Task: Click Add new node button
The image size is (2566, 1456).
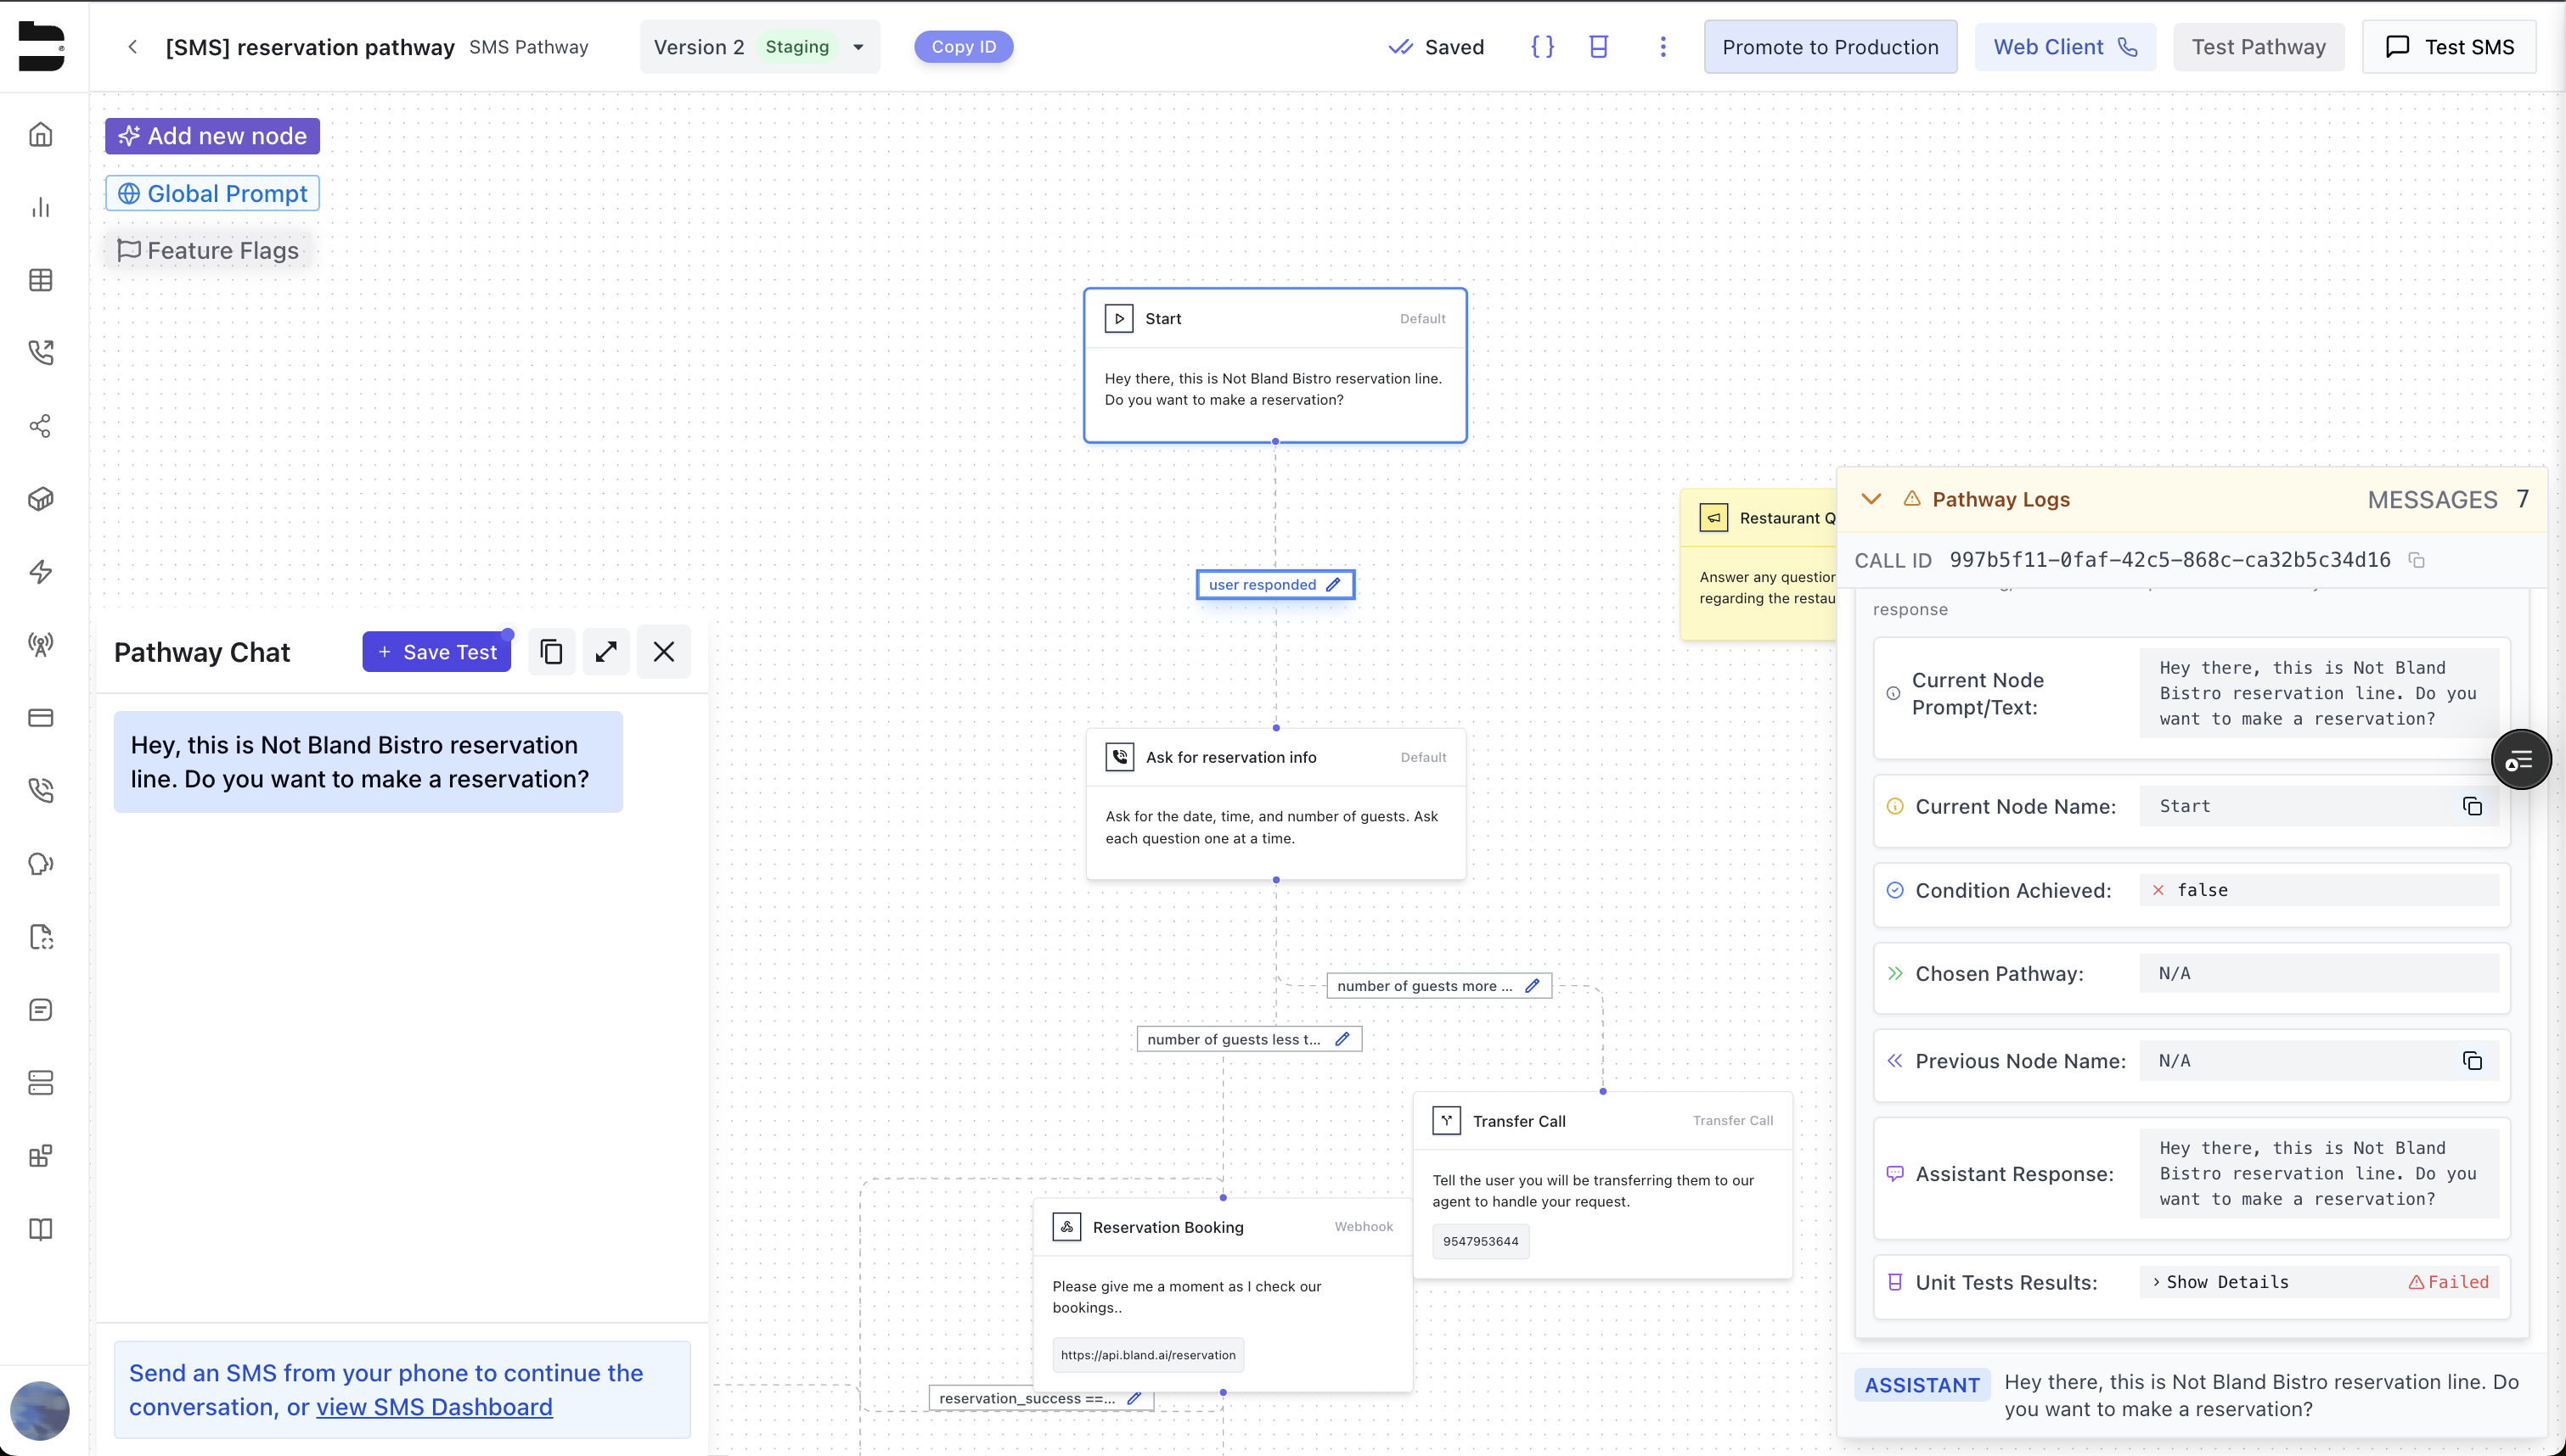Action: click(x=212, y=136)
